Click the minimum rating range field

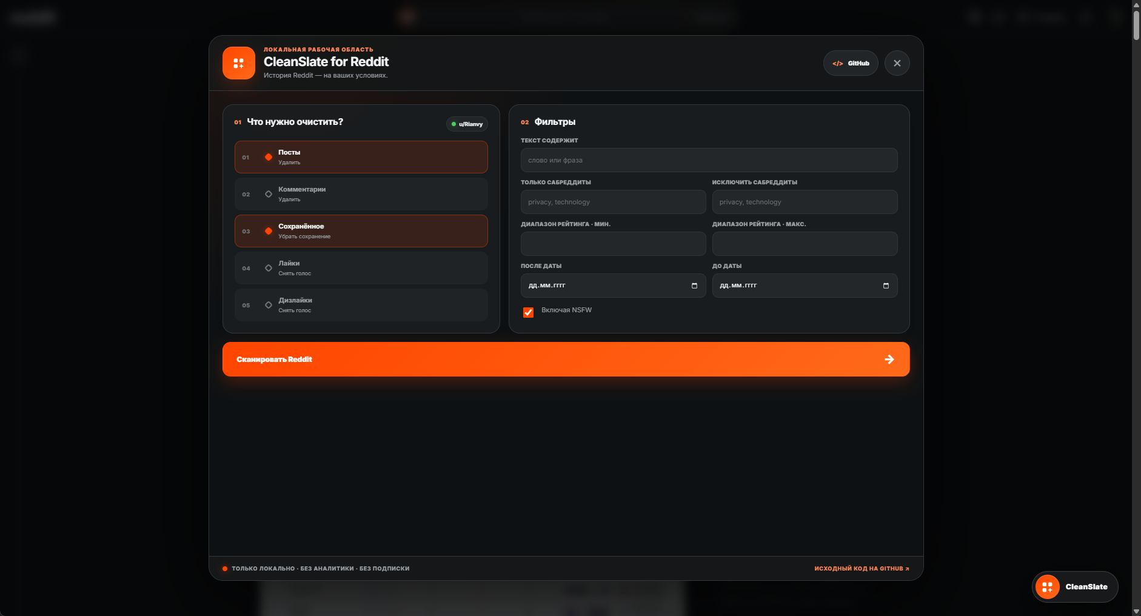tap(614, 244)
